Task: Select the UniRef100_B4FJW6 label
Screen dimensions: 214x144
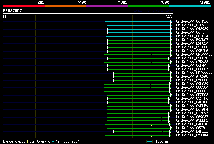Action: 192,102
